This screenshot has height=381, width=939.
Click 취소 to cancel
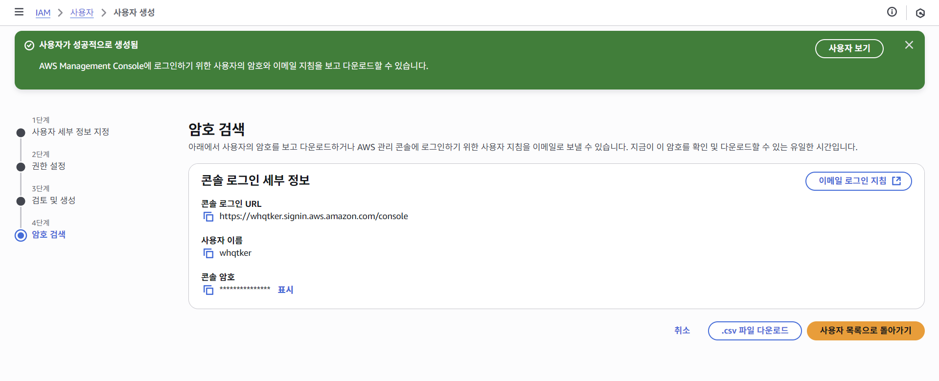point(682,331)
